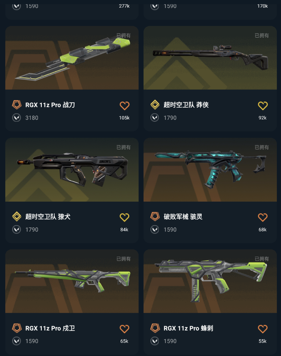This screenshot has height=356, width=281.
Task: Favorite the RGX 11z Pro 戍卫 skin
Action: point(125,329)
